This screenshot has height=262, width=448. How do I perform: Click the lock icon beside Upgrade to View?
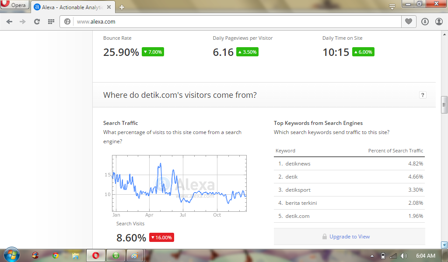pyautogui.click(x=325, y=237)
